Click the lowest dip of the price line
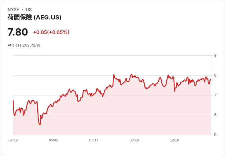The image size is (225, 156). [40, 125]
